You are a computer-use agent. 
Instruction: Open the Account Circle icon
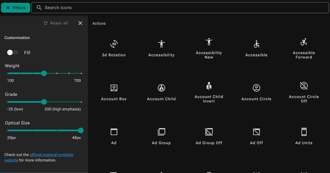click(x=256, y=88)
